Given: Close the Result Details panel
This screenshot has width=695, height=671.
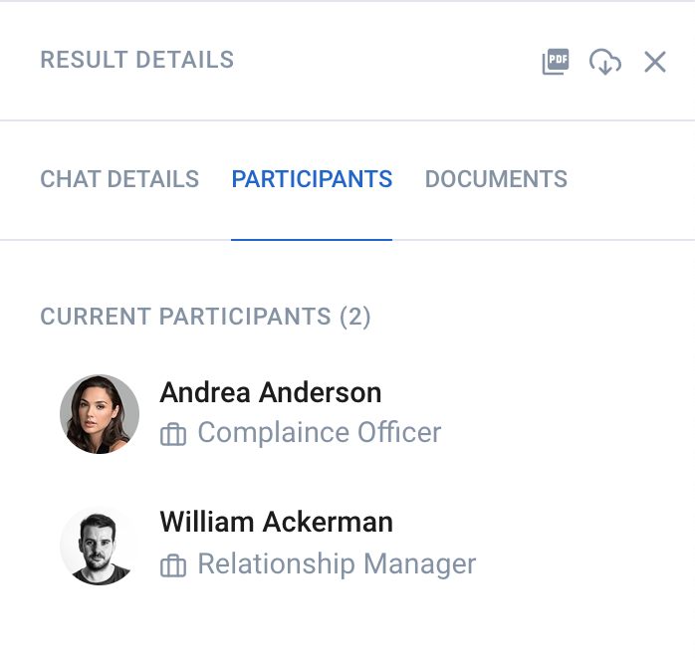Looking at the screenshot, I should 654,62.
